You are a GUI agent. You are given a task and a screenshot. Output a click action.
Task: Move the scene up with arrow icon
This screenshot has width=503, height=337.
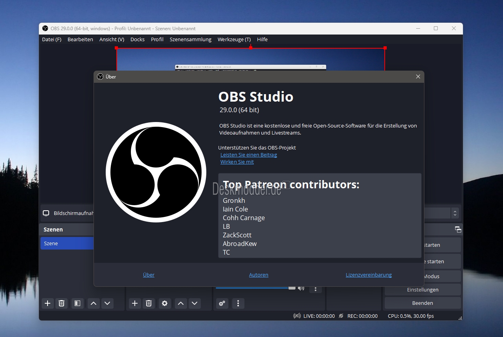pyautogui.click(x=93, y=303)
